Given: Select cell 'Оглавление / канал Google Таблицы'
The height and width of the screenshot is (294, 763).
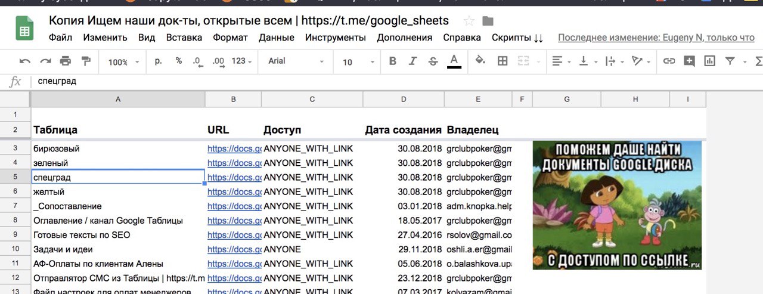Looking at the screenshot, I should [x=118, y=221].
